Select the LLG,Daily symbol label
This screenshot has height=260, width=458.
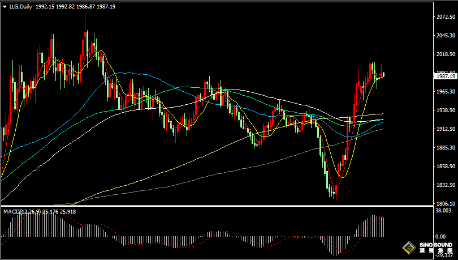click(x=20, y=6)
